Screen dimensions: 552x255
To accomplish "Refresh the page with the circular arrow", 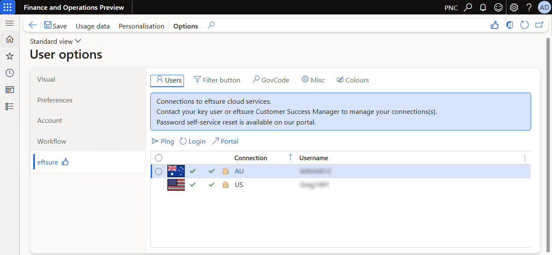I will click(524, 25).
